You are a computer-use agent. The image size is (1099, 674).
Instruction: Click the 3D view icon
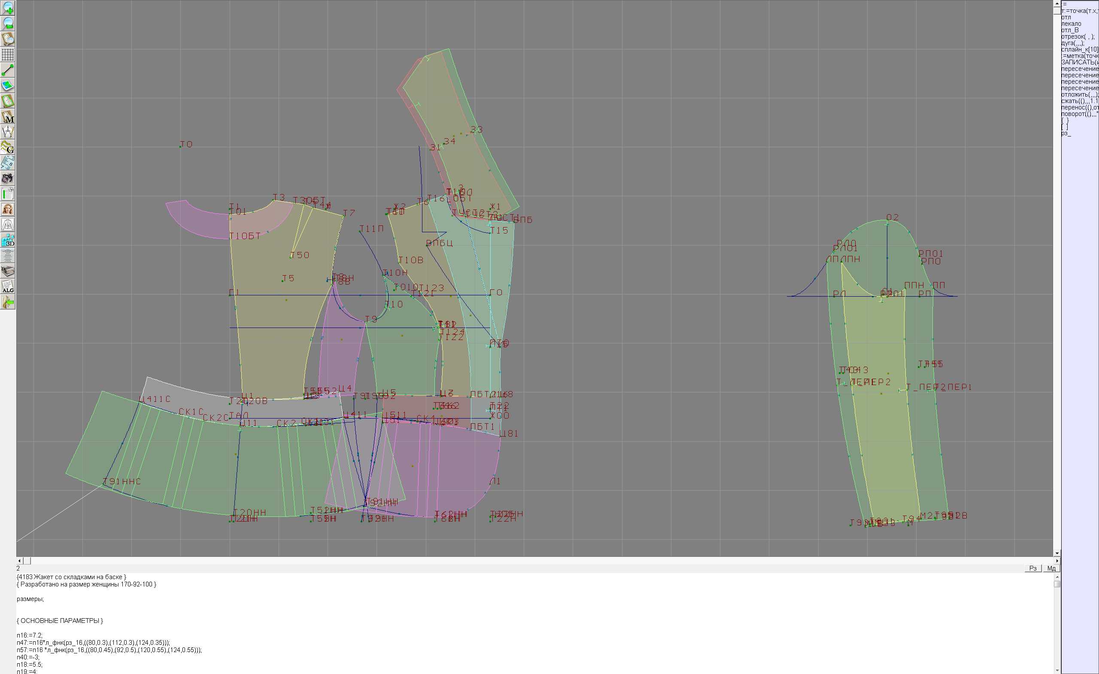click(8, 240)
